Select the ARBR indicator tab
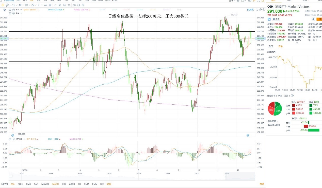 pyautogui.click(x=72, y=184)
